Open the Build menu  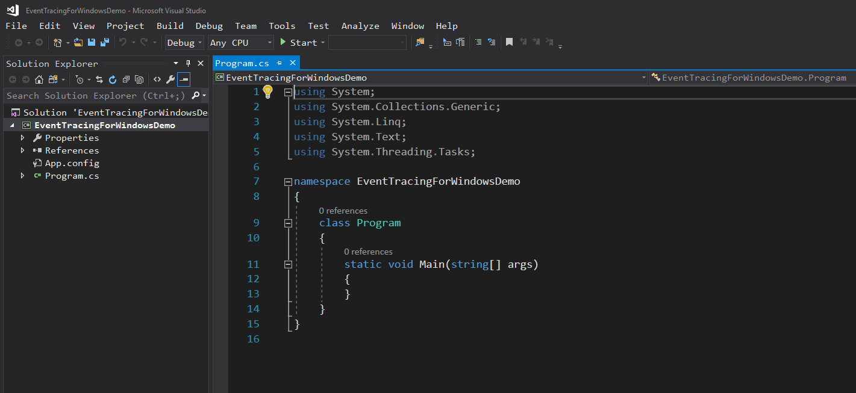(x=170, y=26)
